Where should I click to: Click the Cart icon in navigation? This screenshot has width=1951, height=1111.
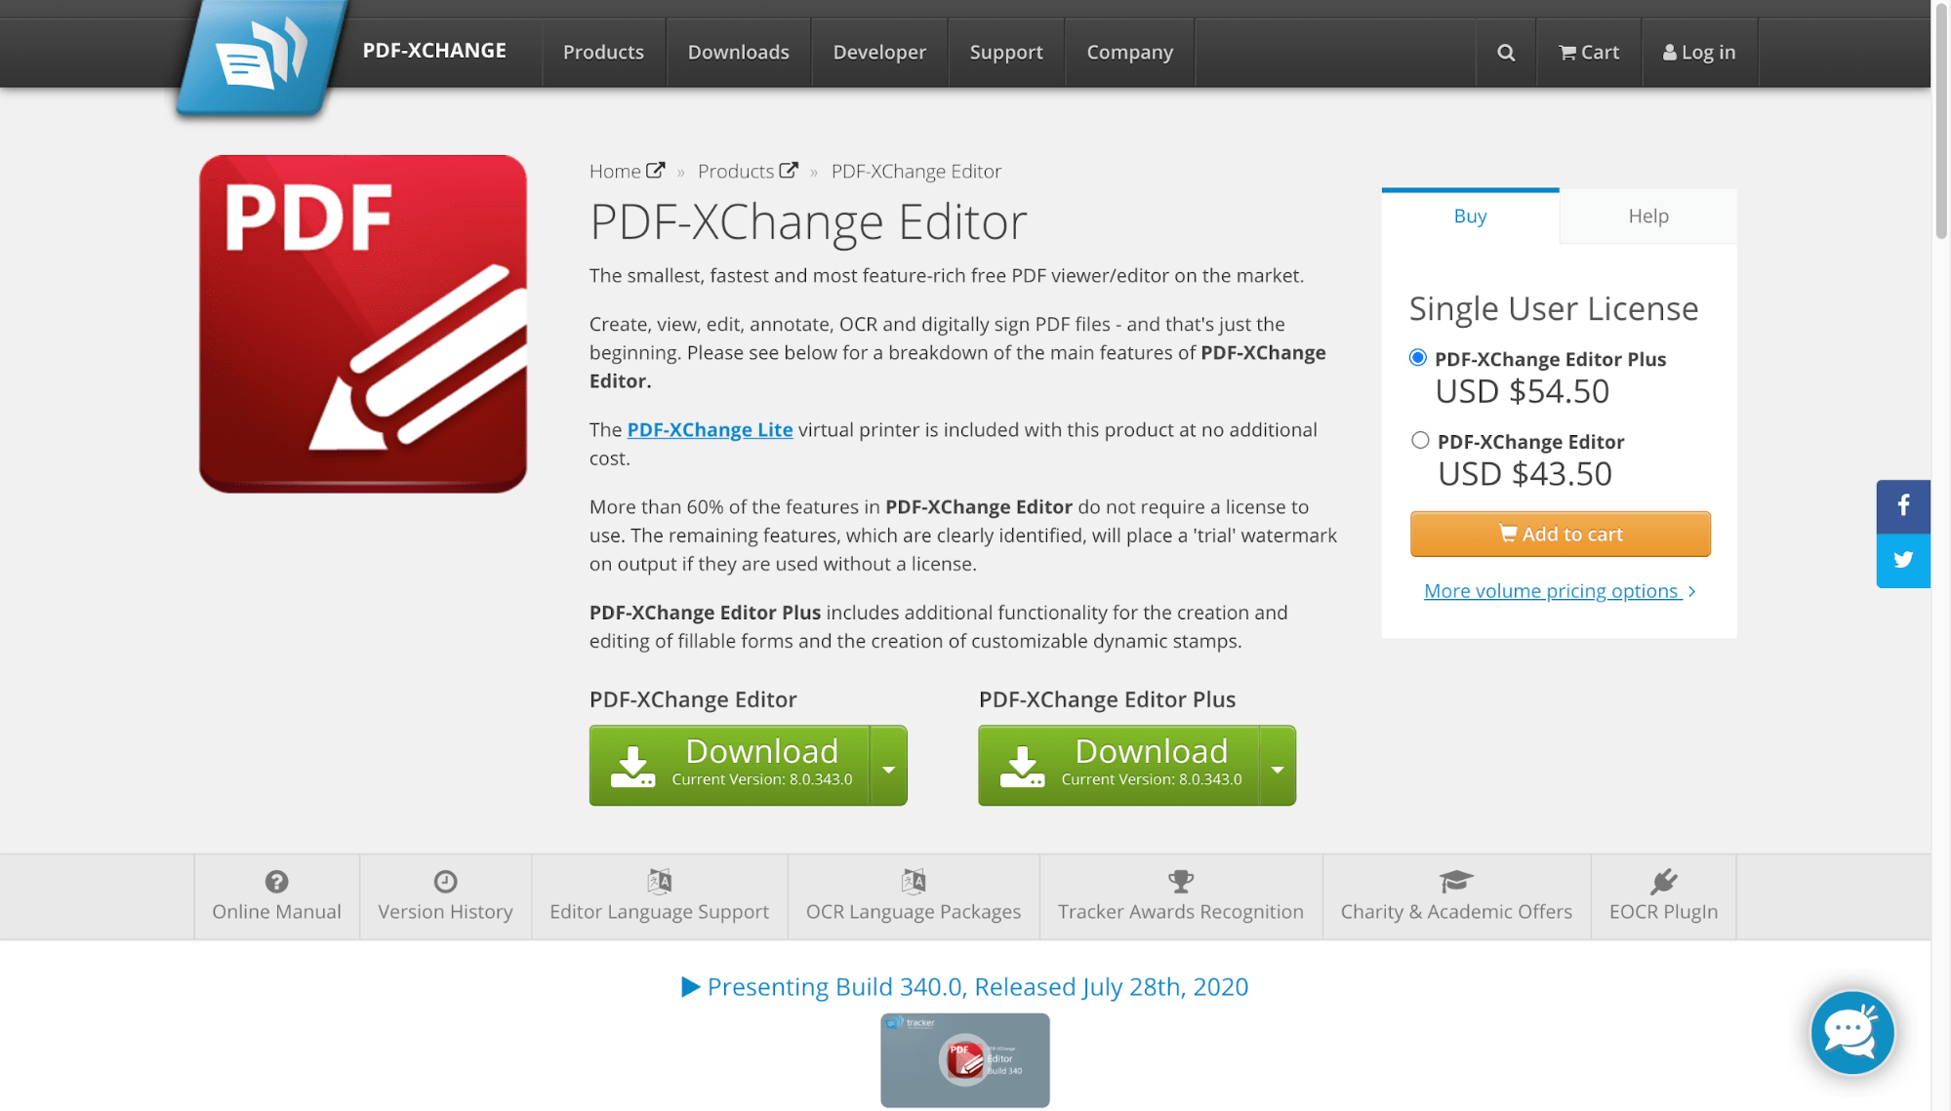click(1589, 53)
